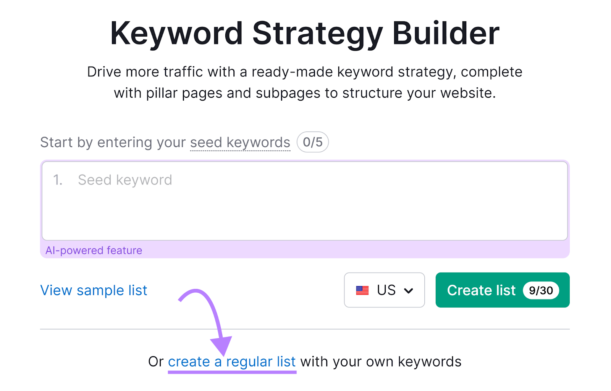The height and width of the screenshot is (391, 611).
Task: Click the Start by entering your seed keywords label
Action: tap(165, 142)
